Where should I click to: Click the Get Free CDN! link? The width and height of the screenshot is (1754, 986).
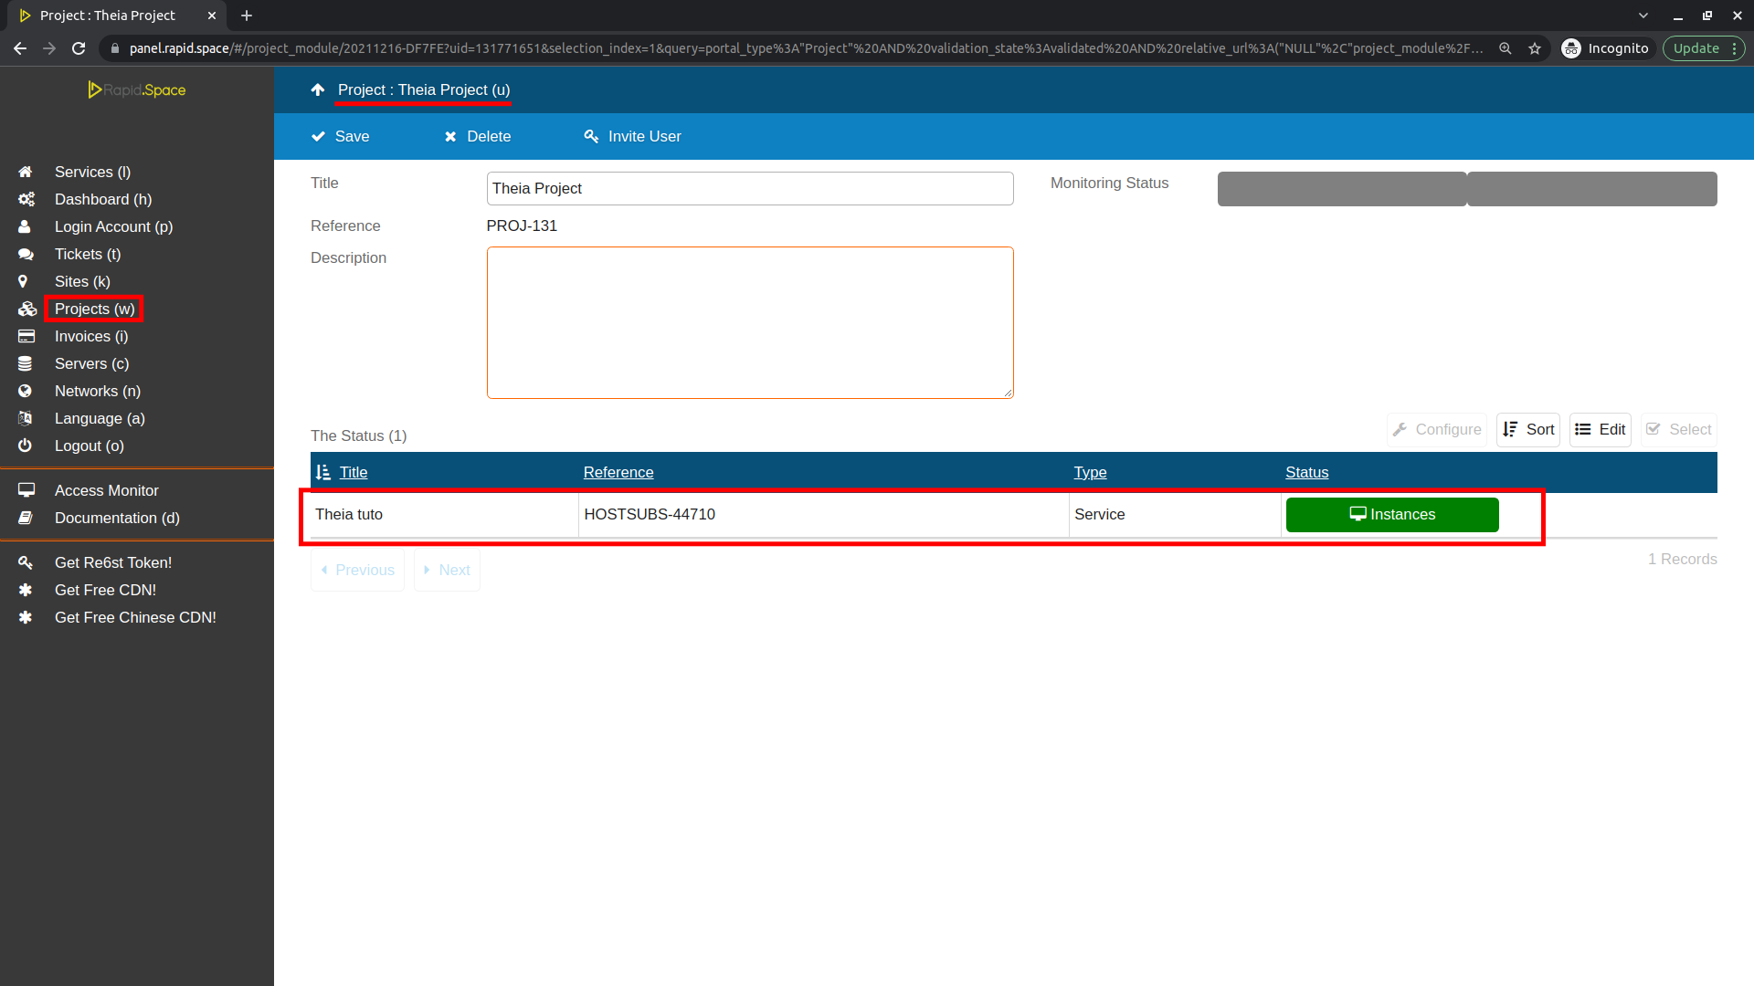click(105, 590)
